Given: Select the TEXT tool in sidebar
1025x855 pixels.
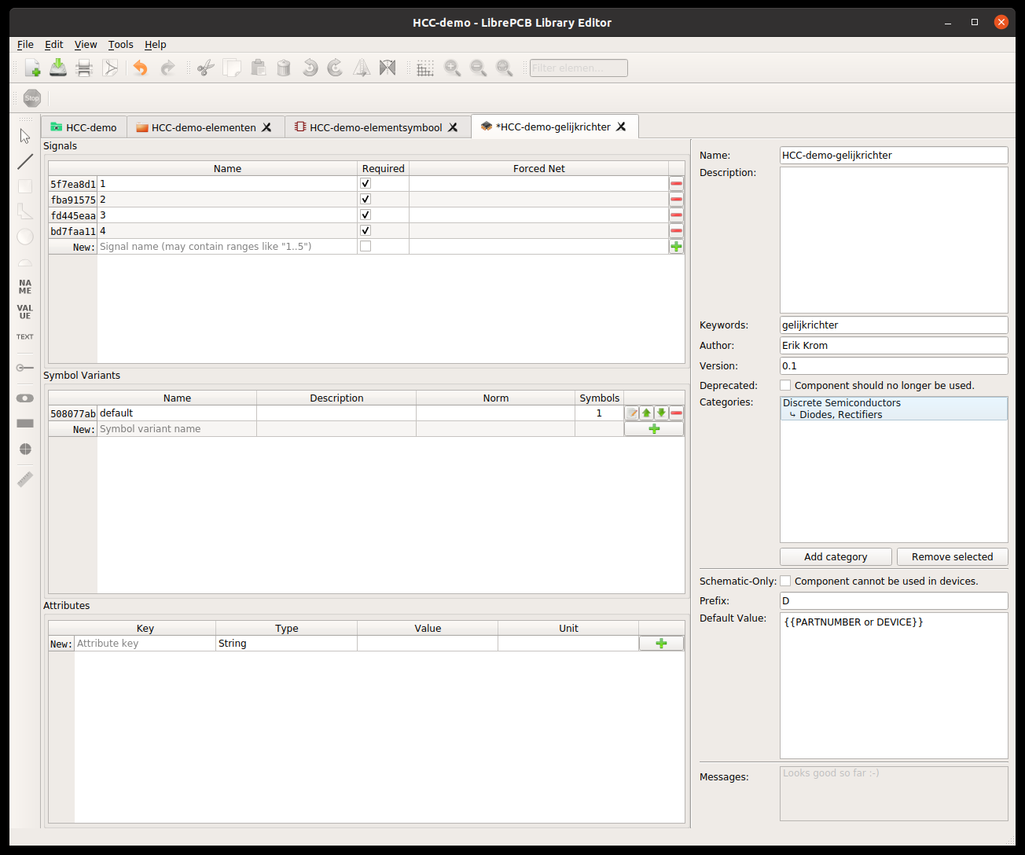Looking at the screenshot, I should [25, 337].
